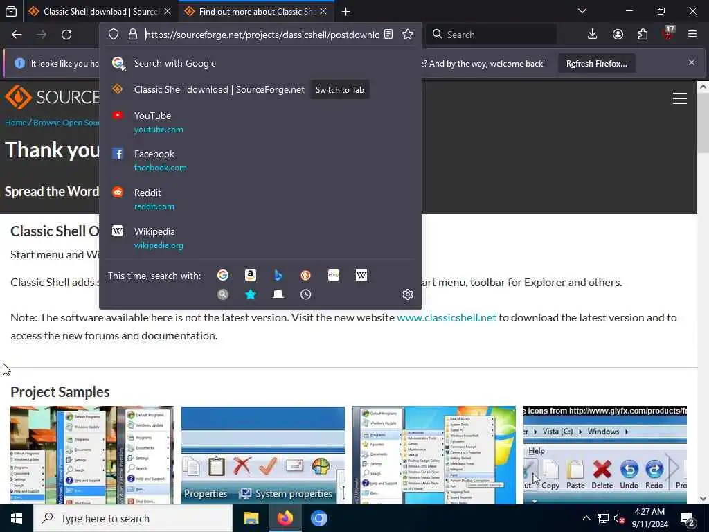
Task: Go back to the previous page
Action: pos(17,35)
